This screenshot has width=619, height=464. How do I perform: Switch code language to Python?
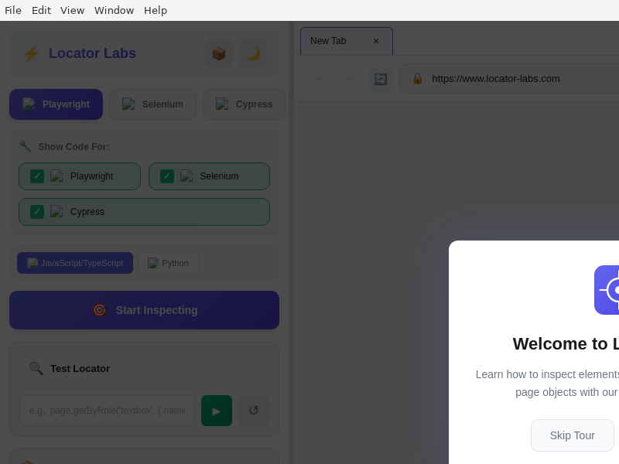168,263
